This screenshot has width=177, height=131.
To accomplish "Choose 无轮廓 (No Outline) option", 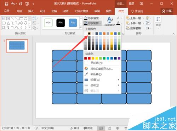I will click(x=102, y=63).
